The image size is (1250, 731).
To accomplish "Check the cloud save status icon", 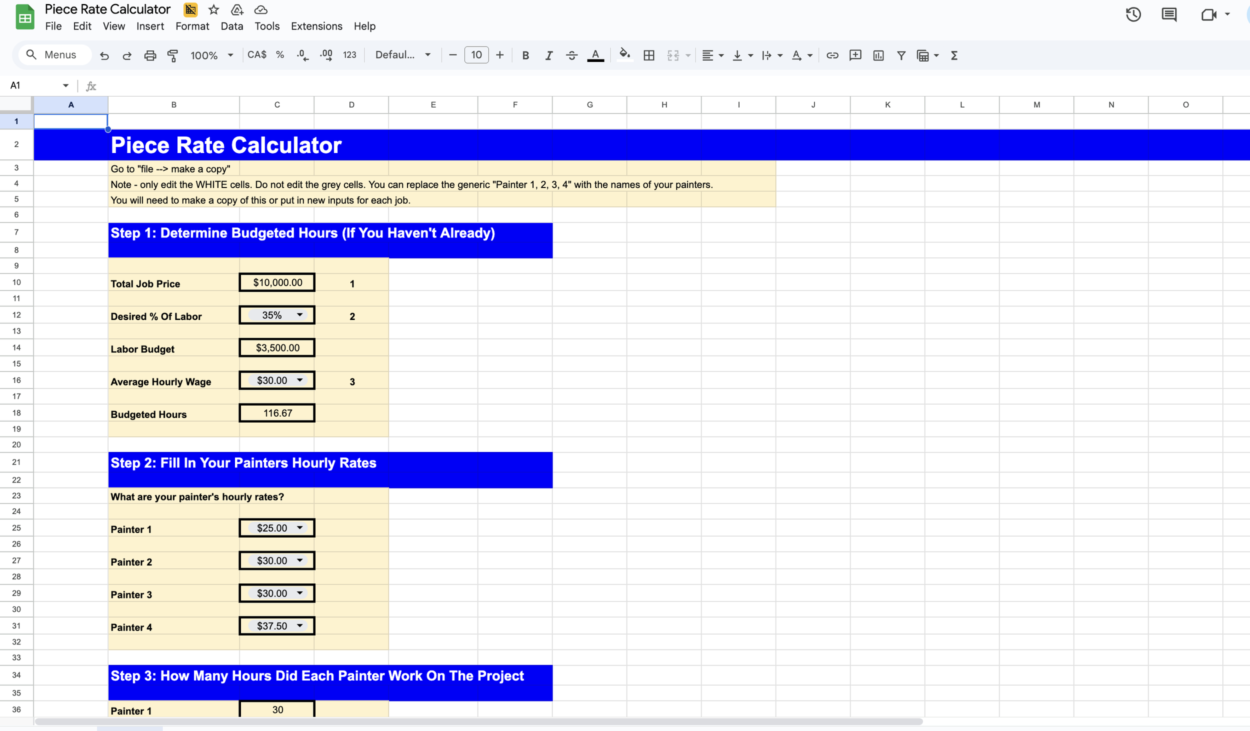I will (x=260, y=9).
